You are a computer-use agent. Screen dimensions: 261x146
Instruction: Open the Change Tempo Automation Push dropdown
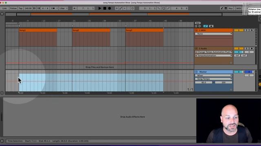(214, 52)
